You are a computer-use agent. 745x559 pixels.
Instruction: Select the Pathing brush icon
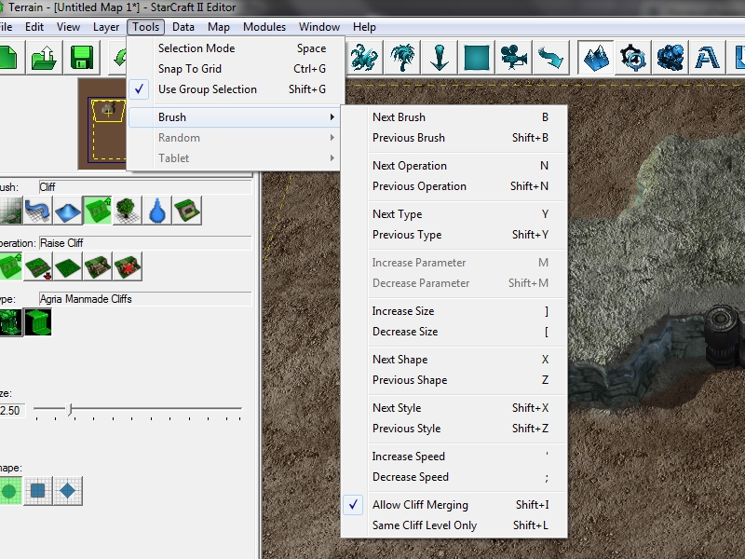click(187, 211)
